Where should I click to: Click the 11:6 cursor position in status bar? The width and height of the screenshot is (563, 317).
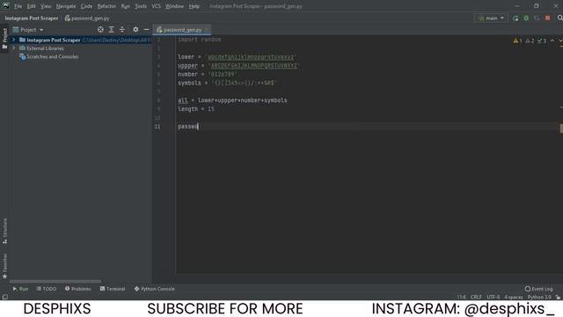click(x=461, y=297)
